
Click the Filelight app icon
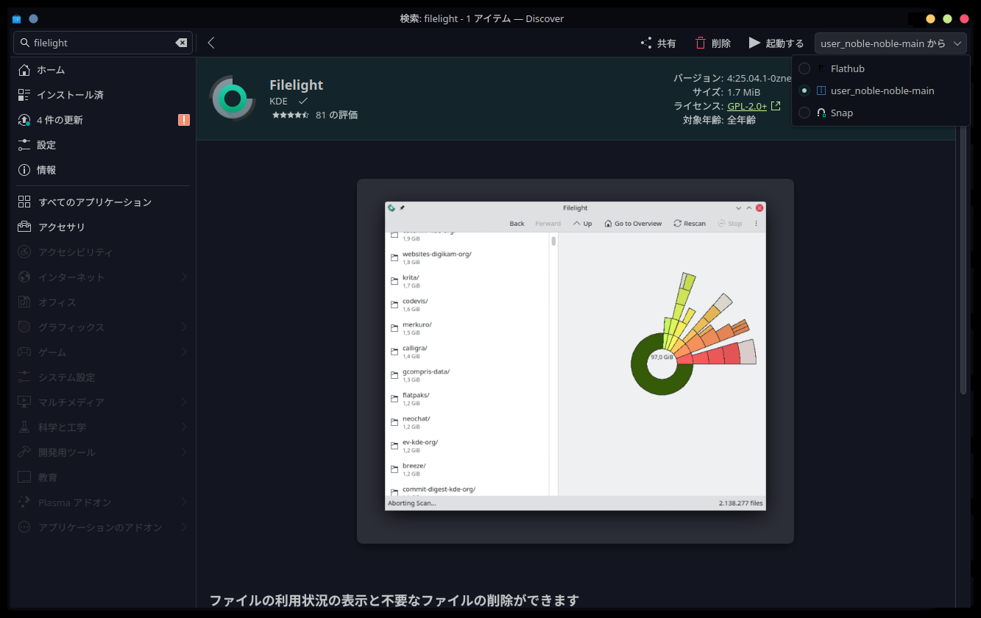pos(233,98)
